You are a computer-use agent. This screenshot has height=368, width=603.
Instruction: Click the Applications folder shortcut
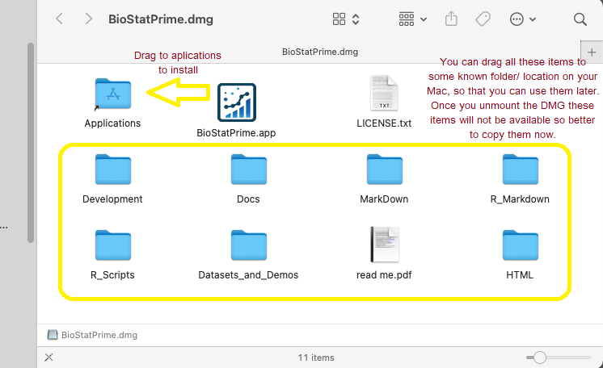click(x=112, y=94)
